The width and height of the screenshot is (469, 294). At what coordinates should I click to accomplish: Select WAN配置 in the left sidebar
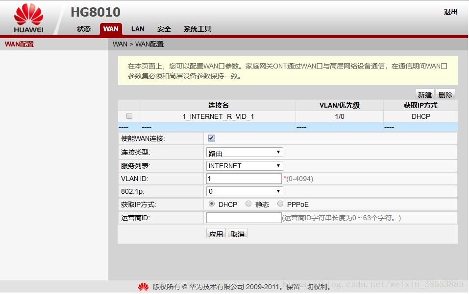click(x=20, y=44)
